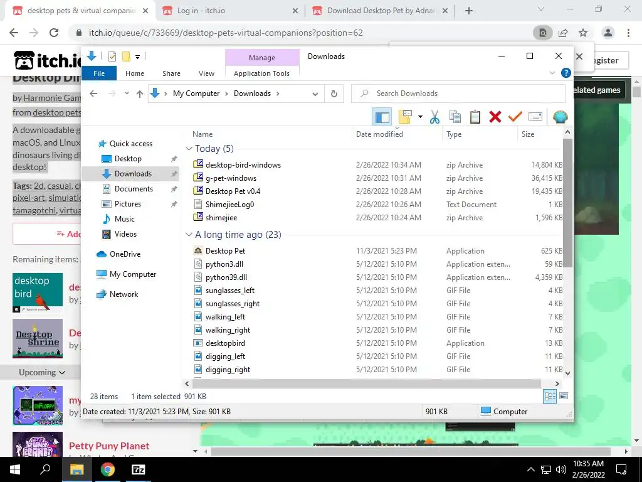Screen dimensions: 642x482
Task: Open the folder options dropdown arrow
Action: pos(420,117)
